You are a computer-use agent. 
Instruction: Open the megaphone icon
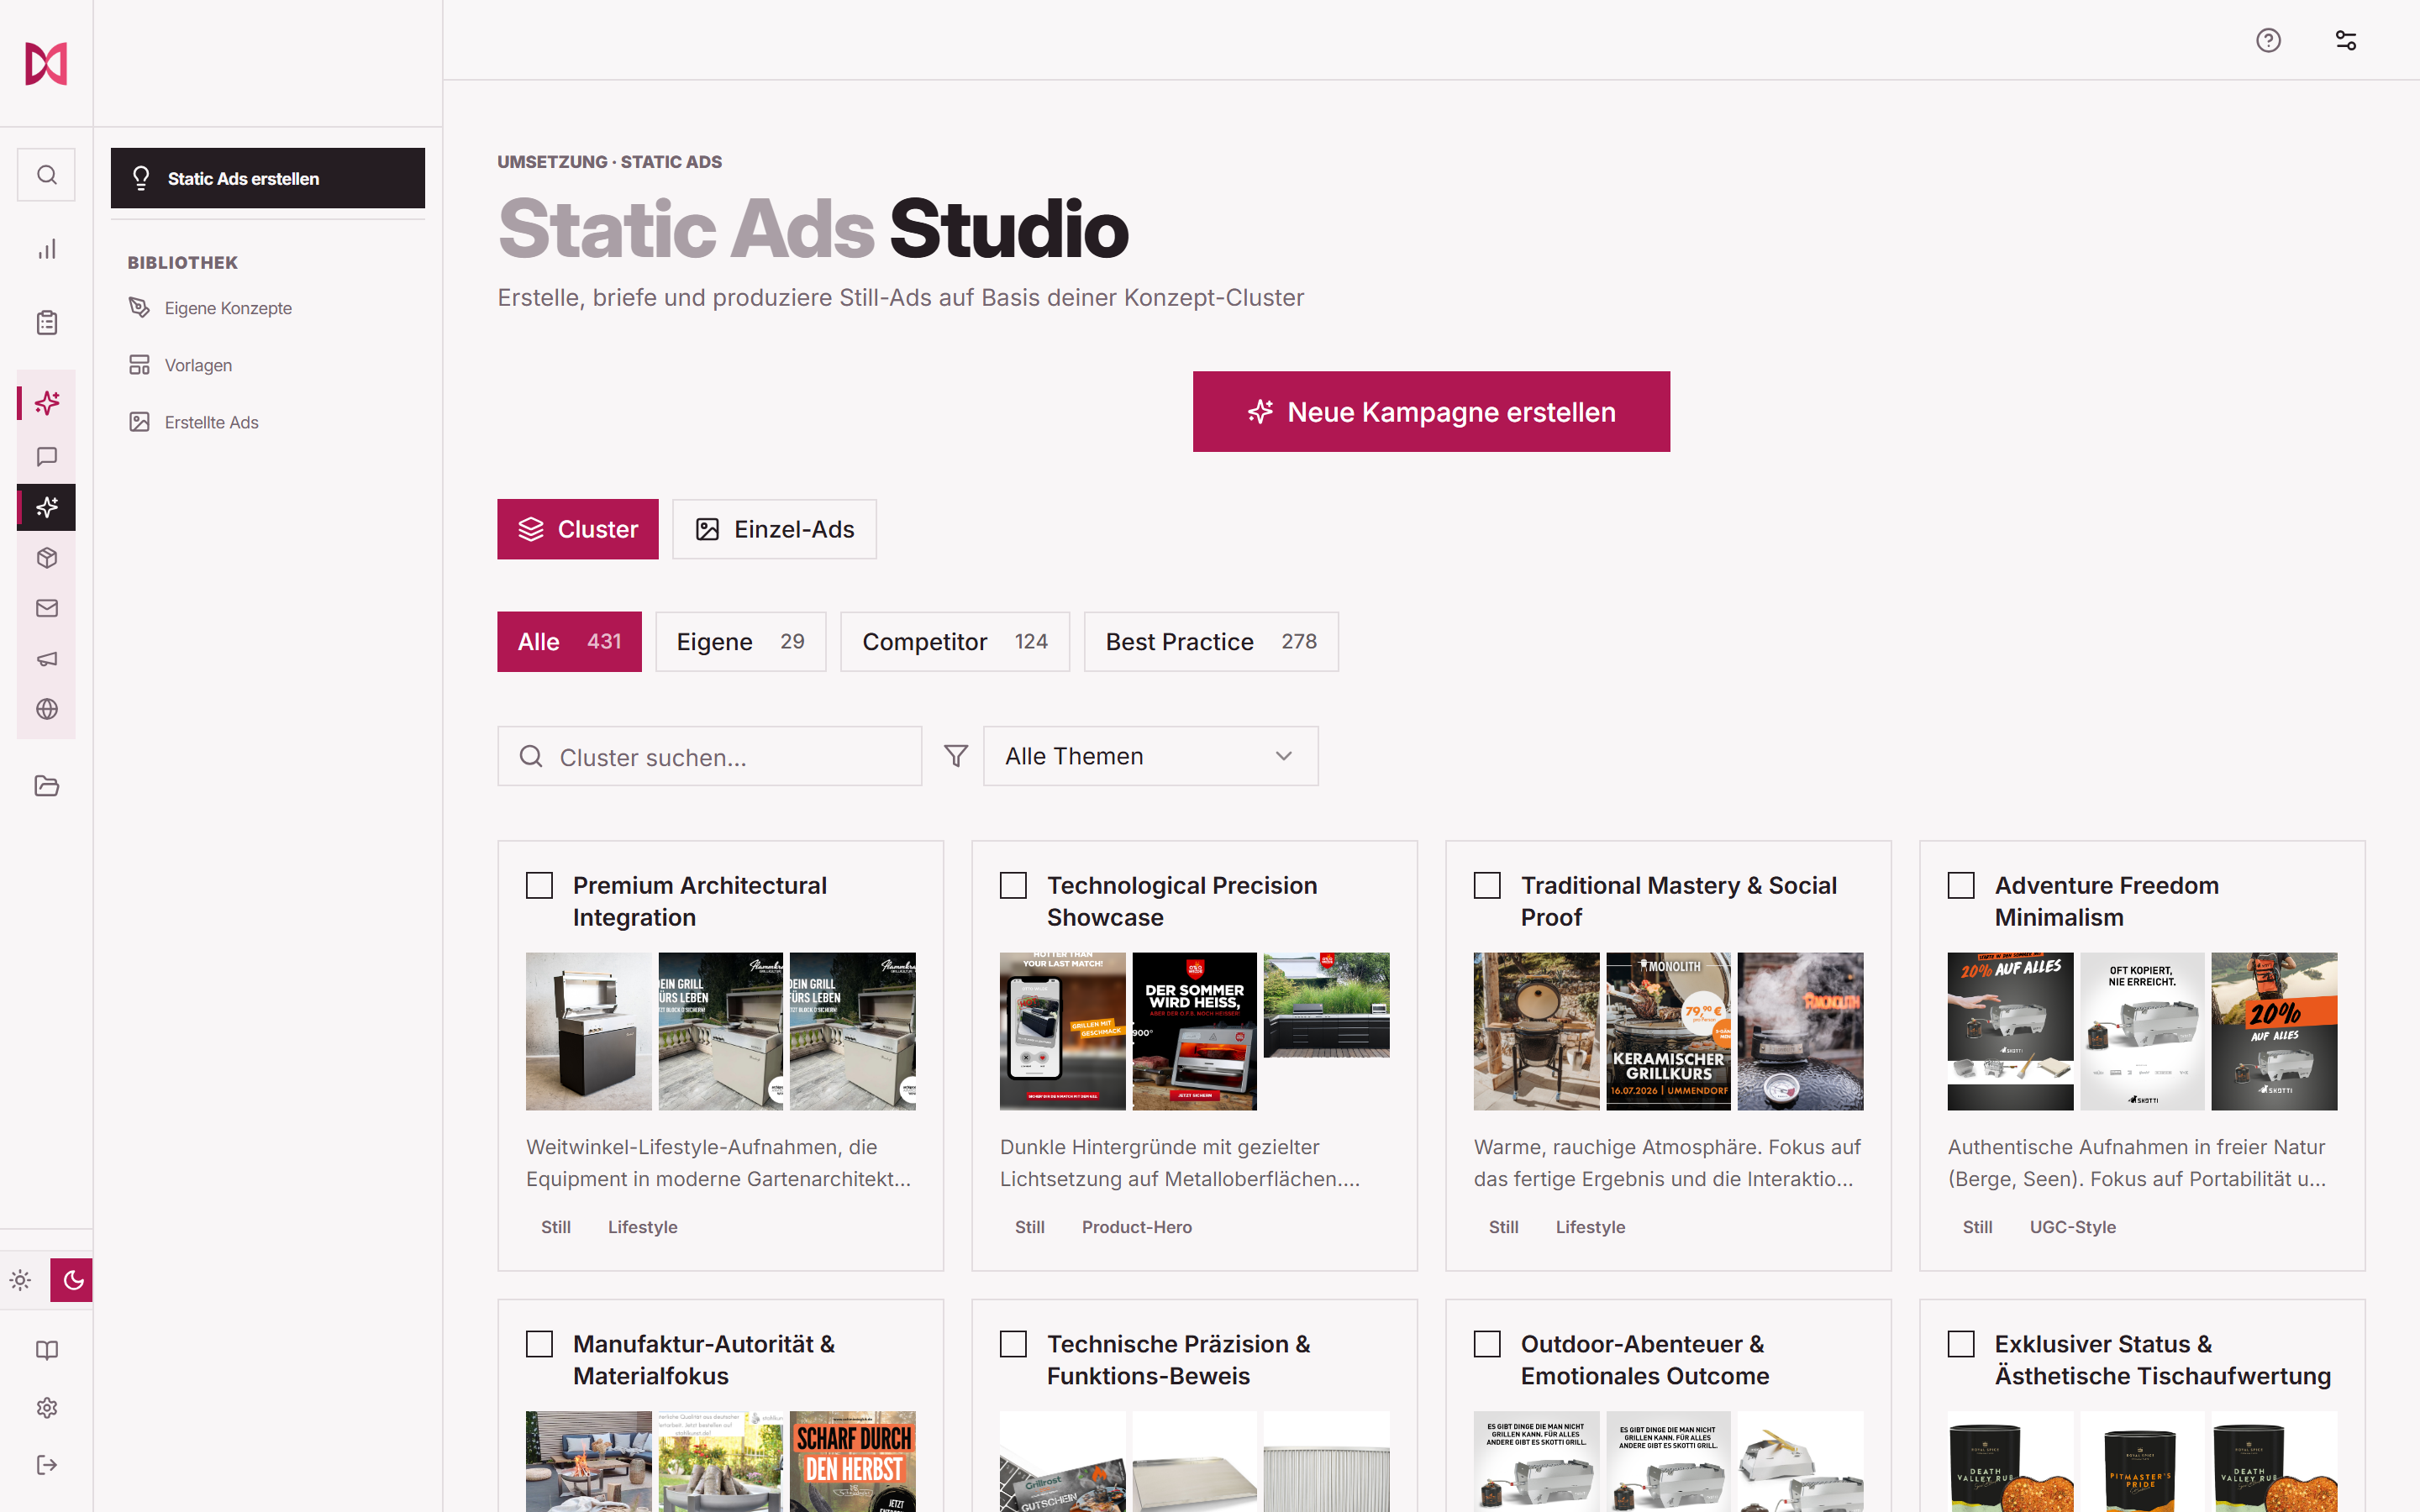coord(46,659)
